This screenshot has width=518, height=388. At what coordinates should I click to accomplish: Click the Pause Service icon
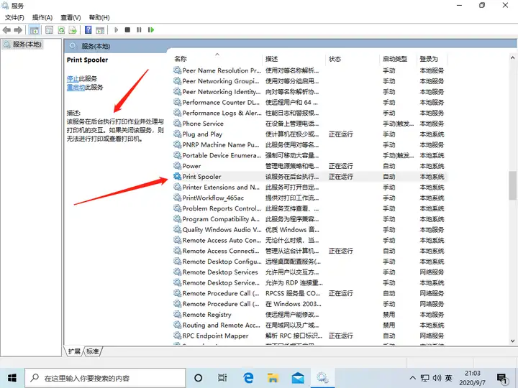coord(139,30)
